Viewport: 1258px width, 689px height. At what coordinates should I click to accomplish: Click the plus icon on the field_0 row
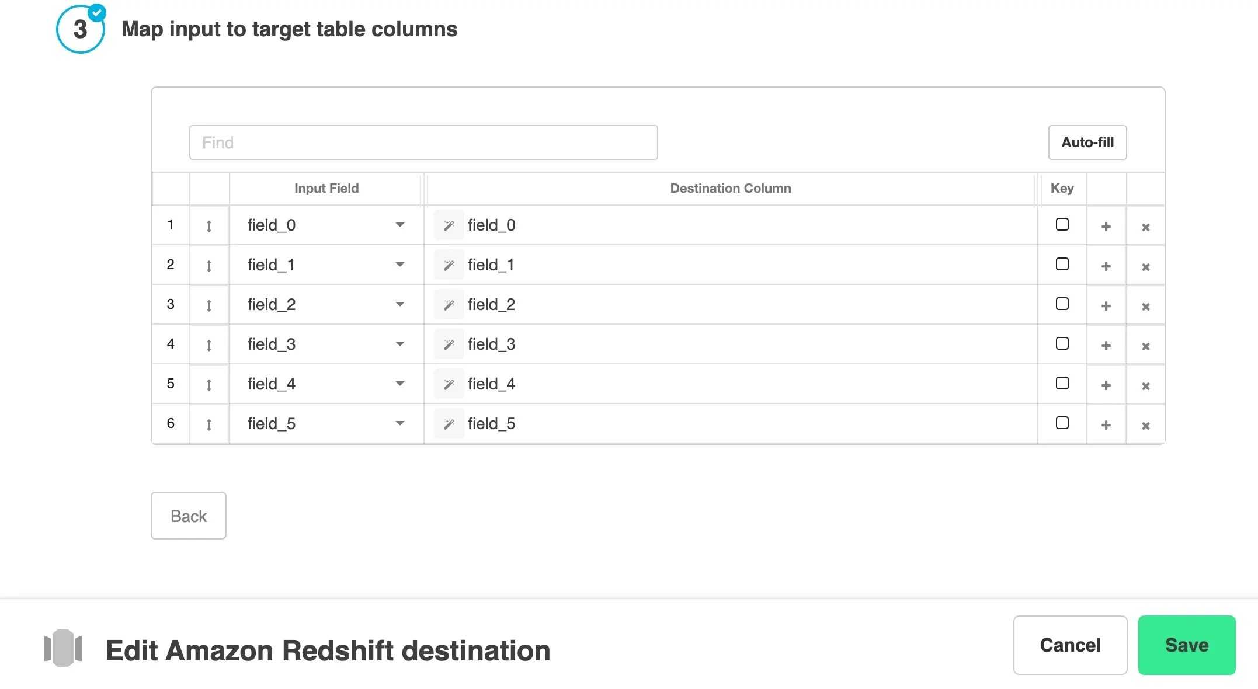tap(1106, 226)
